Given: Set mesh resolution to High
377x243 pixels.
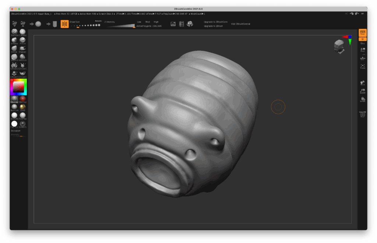Looking at the screenshot, I should pyautogui.click(x=156, y=22).
